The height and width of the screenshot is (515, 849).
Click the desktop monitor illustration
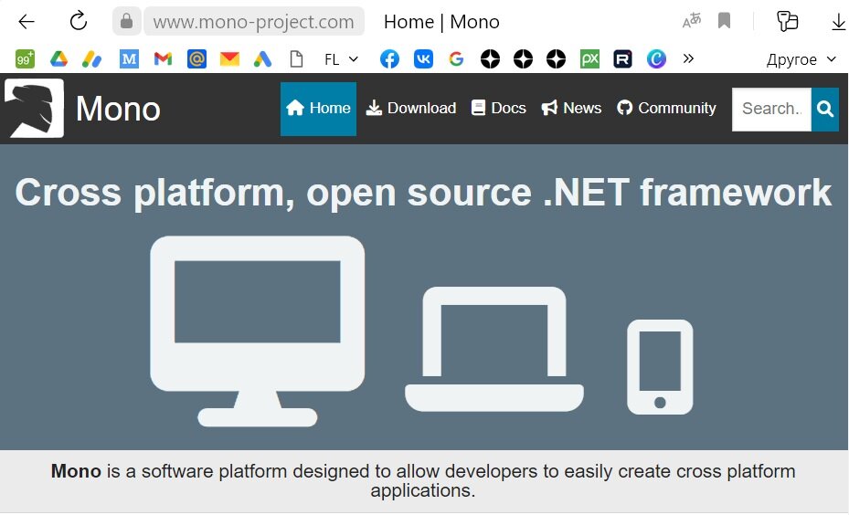(x=257, y=331)
